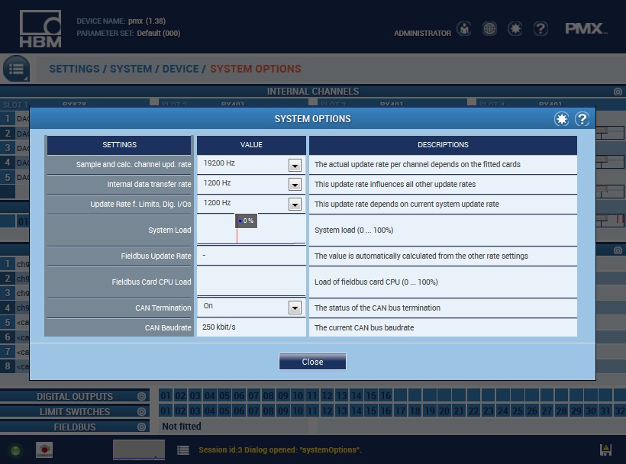Toggle limit switch 31
Image resolution: width=626 pixels, height=464 pixels.
tap(605, 411)
